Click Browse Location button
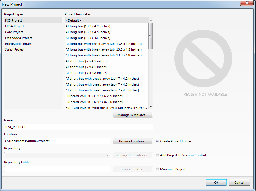The height and width of the screenshot is (191, 256). coord(133,141)
